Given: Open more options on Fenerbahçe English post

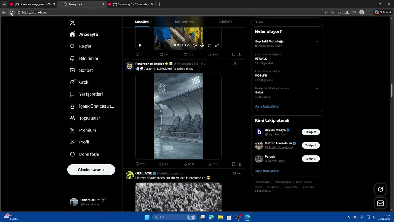Looking at the screenshot, I should point(240,64).
